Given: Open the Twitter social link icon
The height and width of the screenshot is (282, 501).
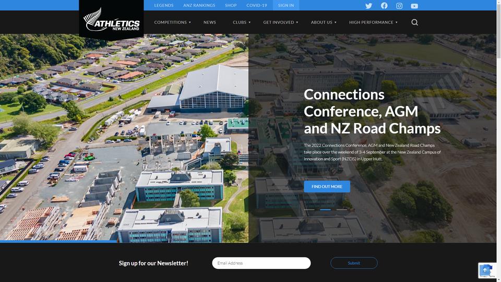Looking at the screenshot, I should pyautogui.click(x=369, y=6).
